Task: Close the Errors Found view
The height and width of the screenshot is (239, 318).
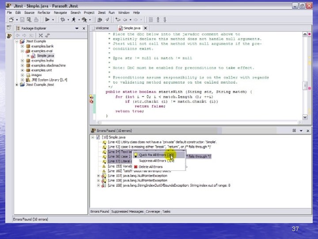Action: tap(308, 131)
